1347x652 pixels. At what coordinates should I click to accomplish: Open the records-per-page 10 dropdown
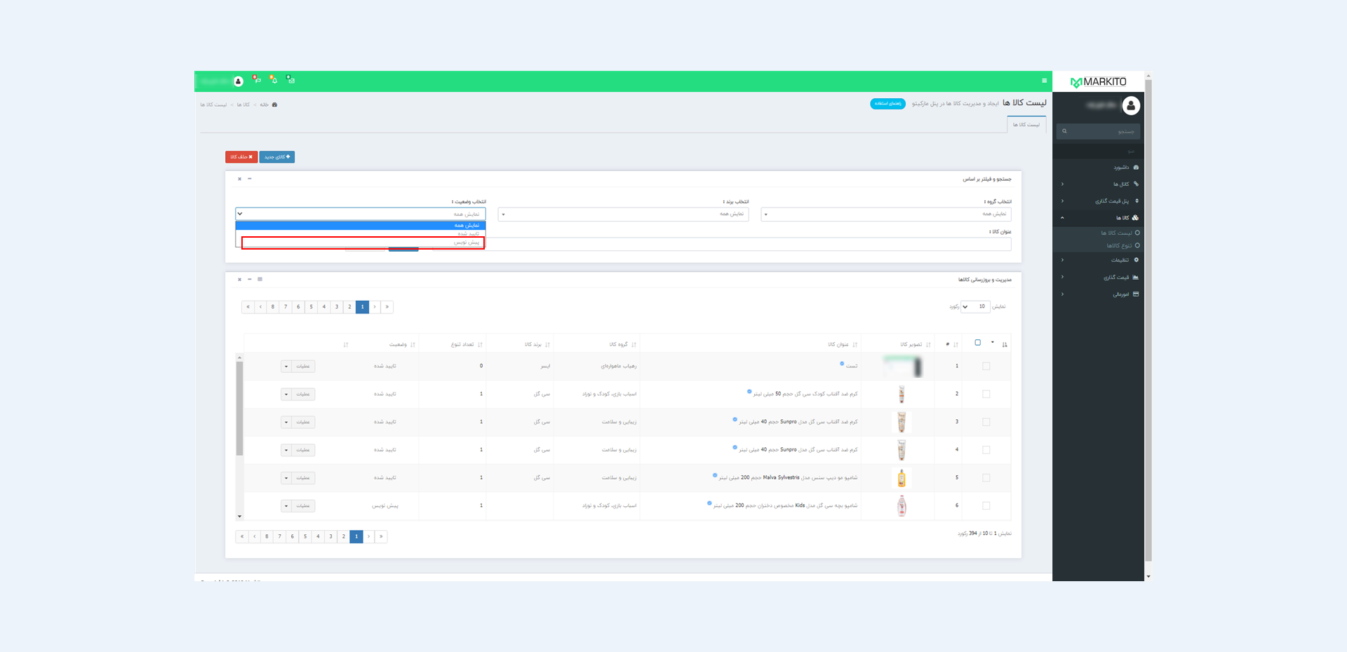[x=975, y=307]
